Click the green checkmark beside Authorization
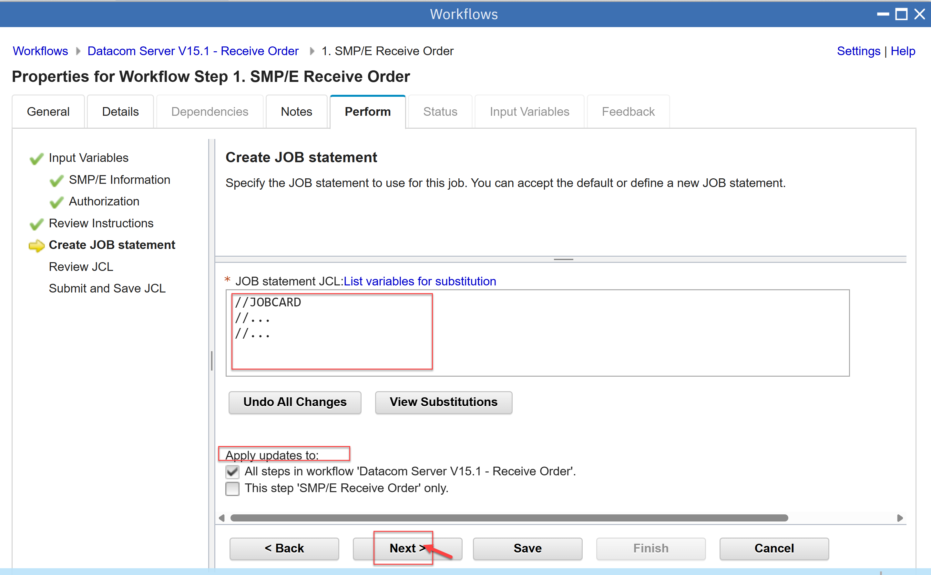This screenshot has height=575, width=931. (56, 202)
